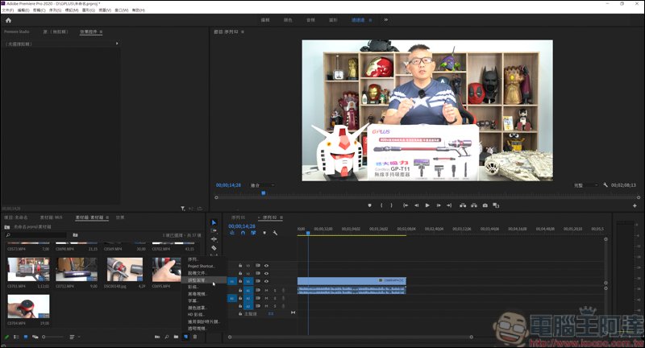The width and height of the screenshot is (645, 348).
Task: Click the export frame camera icon
Action: click(x=485, y=205)
